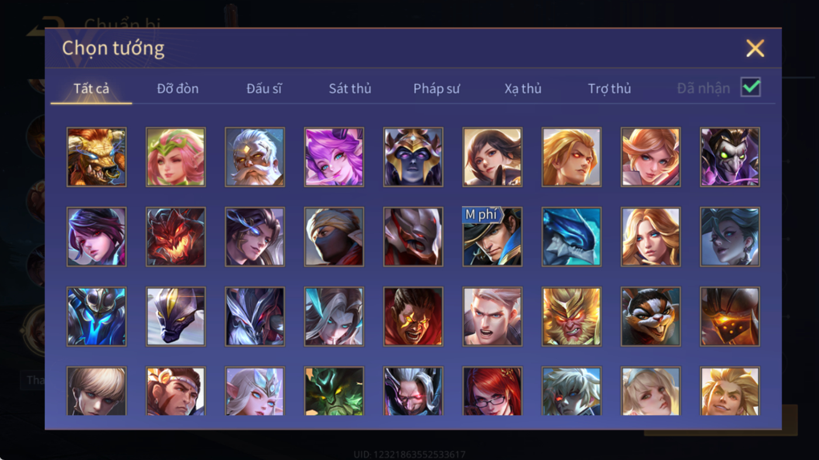
Task: Select the orange beast hero portrait
Action: [97, 157]
